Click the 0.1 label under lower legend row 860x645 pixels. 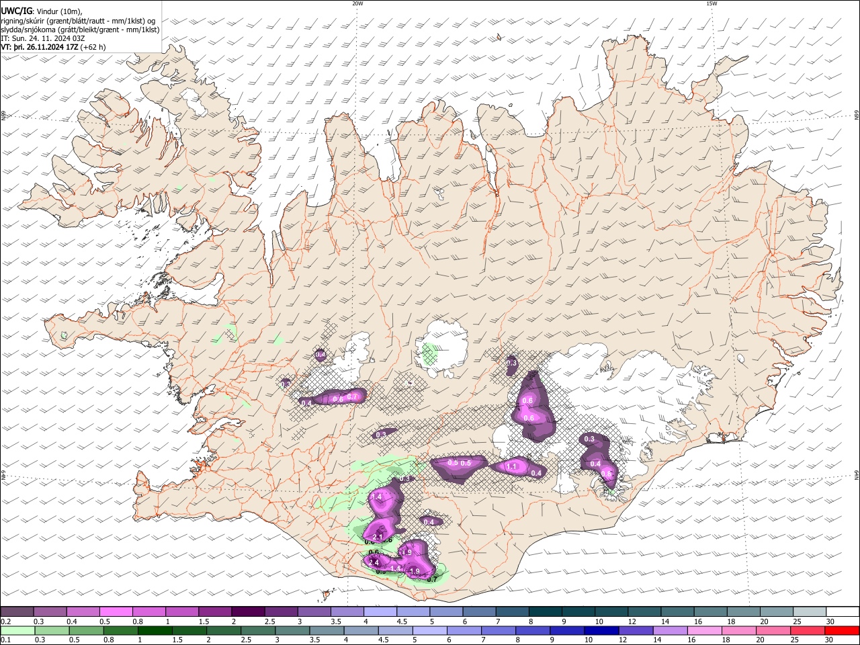tap(6, 640)
